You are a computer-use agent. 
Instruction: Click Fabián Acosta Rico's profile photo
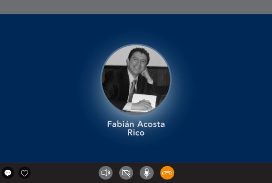click(136, 79)
